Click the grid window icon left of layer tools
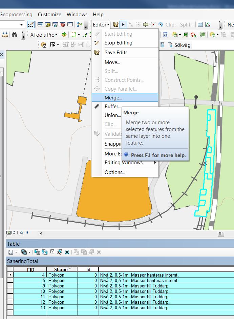The image size is (234, 319). pyautogui.click(x=165, y=35)
